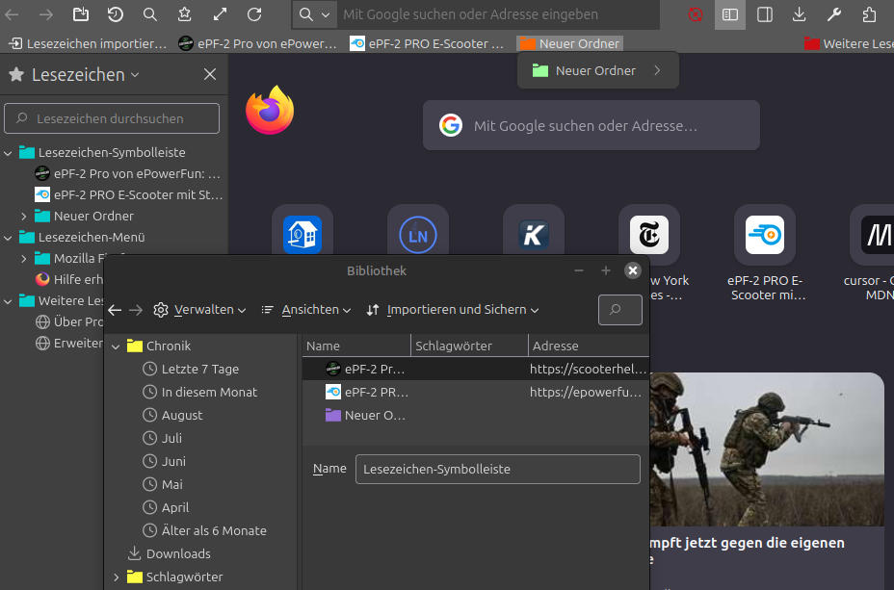Close the Lesezeichen sidebar with the X
The image size is (894, 590).
(210, 75)
